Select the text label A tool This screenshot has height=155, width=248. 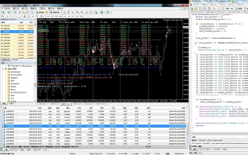click(33, 16)
